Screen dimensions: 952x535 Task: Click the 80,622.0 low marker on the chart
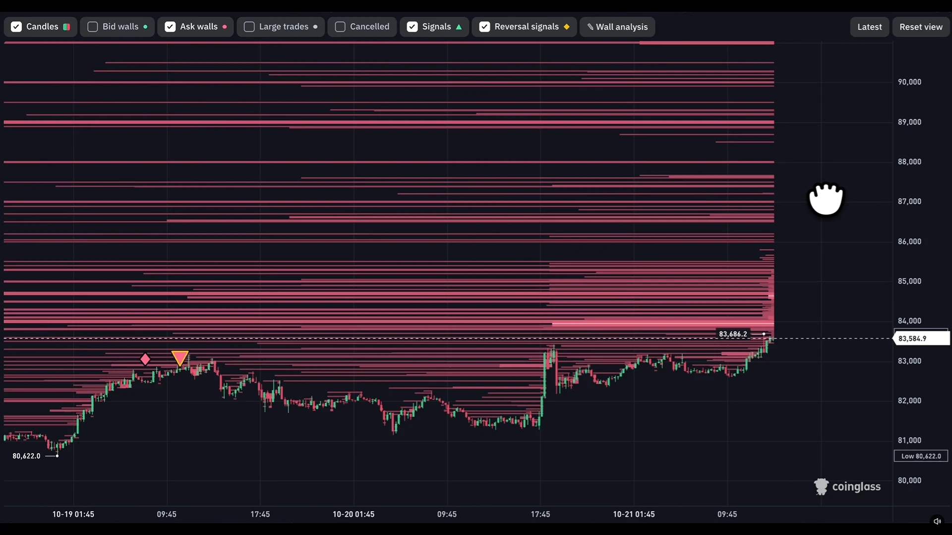click(x=27, y=456)
